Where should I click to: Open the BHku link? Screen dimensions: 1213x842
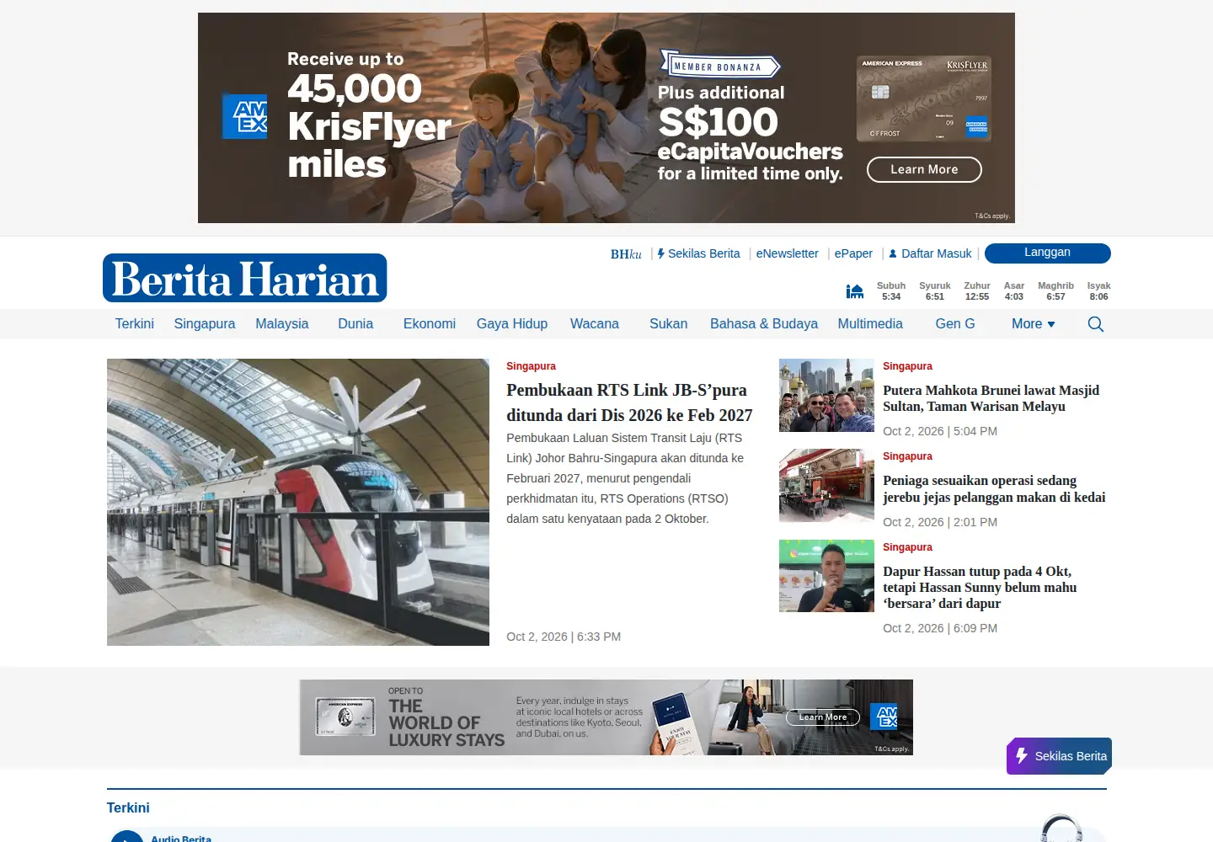click(626, 253)
